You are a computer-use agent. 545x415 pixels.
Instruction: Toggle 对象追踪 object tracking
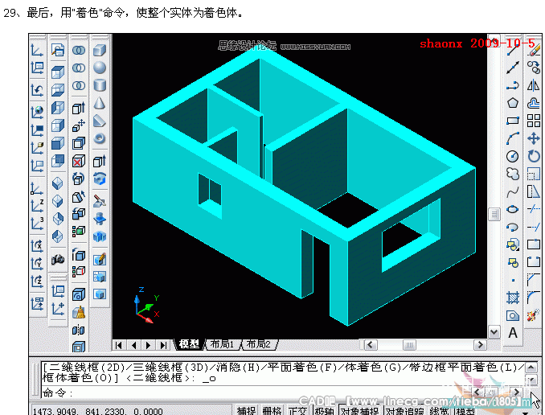coord(404,411)
